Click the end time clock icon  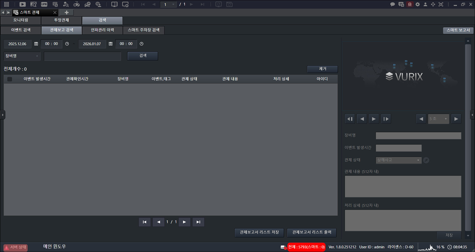coord(142,44)
